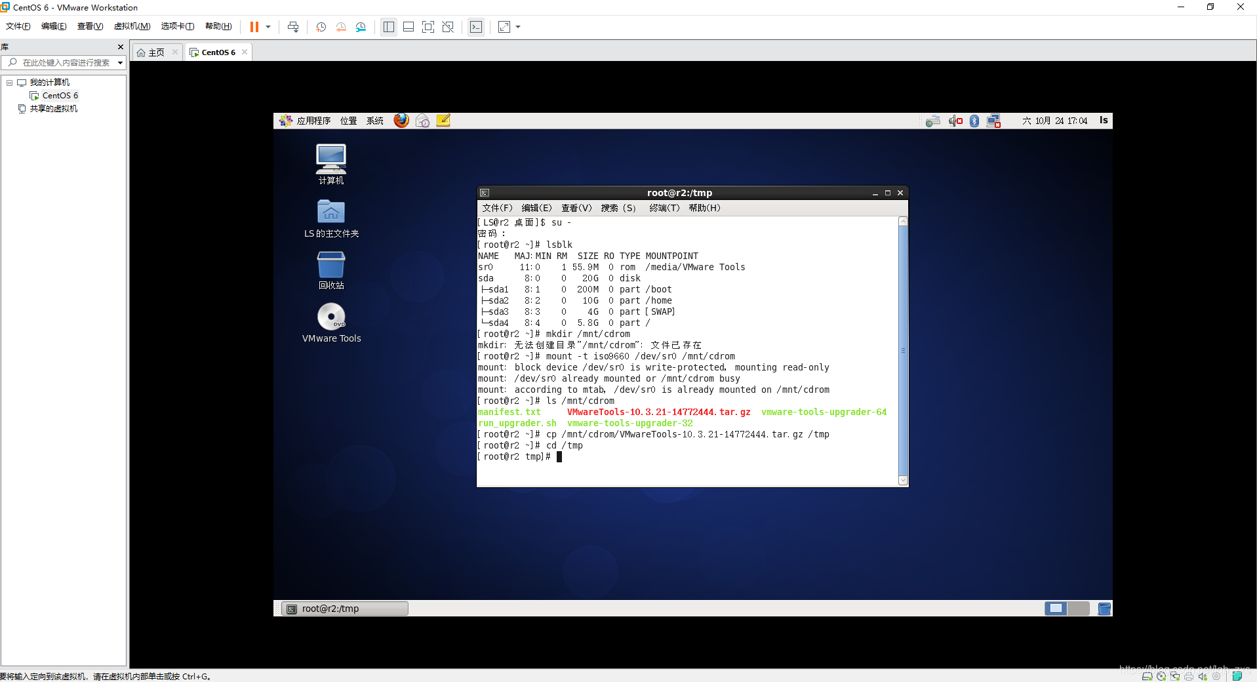This screenshot has height=682, width=1257.
Task: Open the GNOME 位置 menu
Action: tap(348, 121)
